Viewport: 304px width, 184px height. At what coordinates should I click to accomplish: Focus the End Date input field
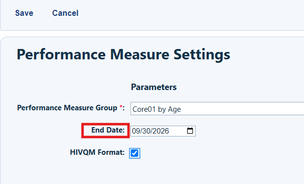coord(163,131)
